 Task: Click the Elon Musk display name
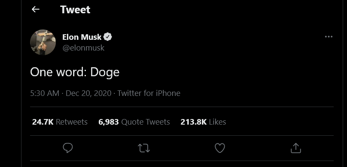tap(82, 37)
